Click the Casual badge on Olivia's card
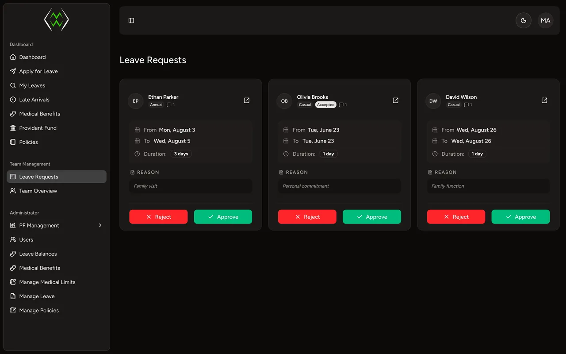 click(x=305, y=105)
